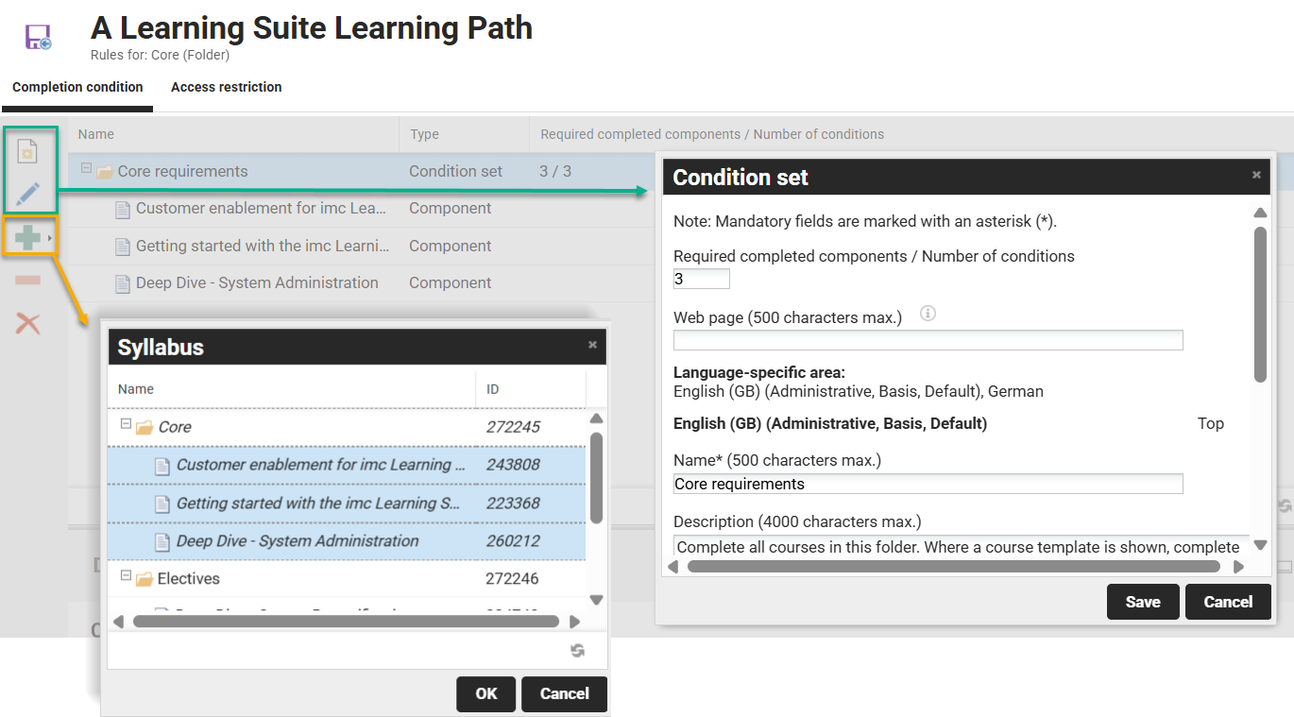Collapse the Core requirements condition set

[88, 171]
